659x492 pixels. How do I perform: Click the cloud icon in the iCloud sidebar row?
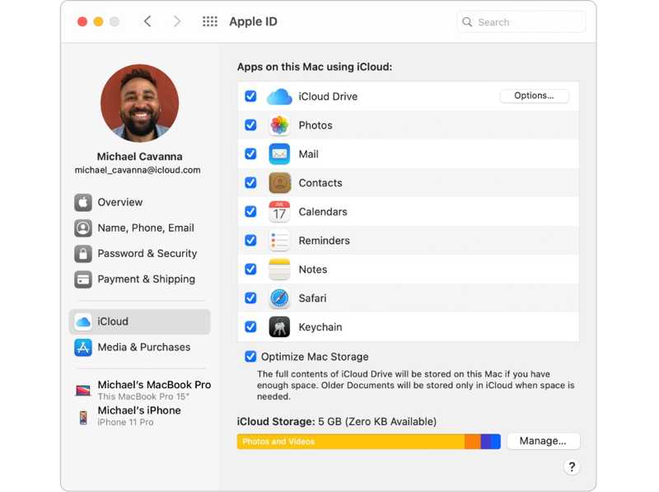click(x=83, y=321)
